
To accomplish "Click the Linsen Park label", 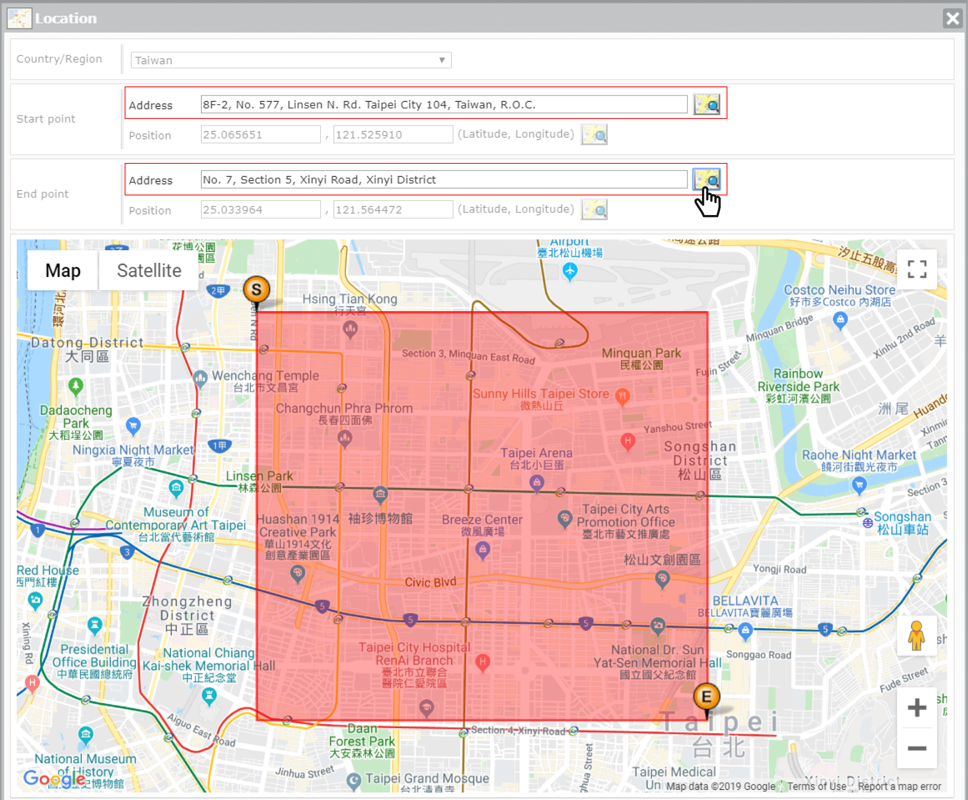I will coord(259,482).
